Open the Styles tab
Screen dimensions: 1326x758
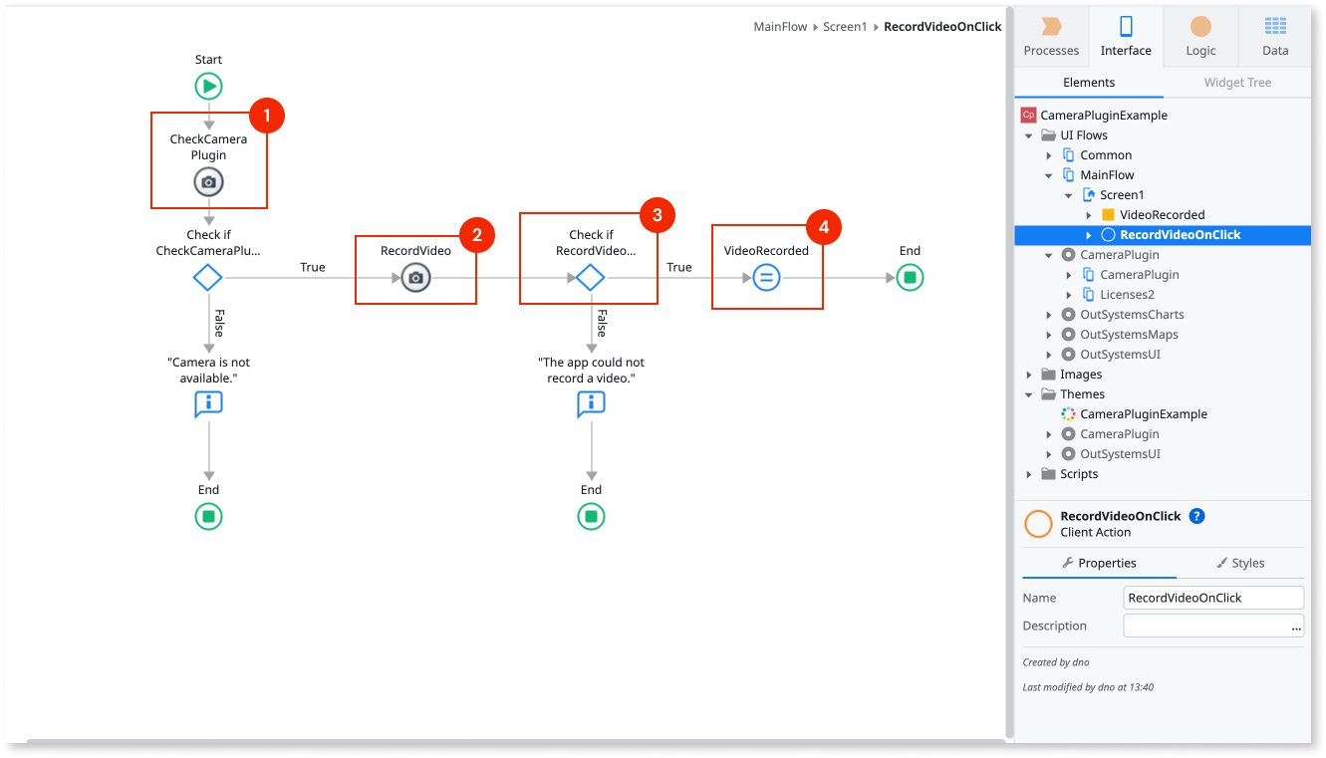(1240, 563)
